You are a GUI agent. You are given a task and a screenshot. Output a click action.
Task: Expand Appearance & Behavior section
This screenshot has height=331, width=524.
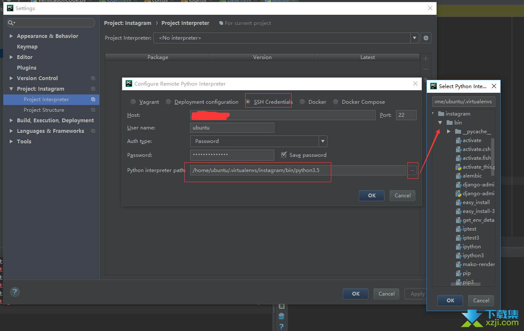[x=11, y=36]
